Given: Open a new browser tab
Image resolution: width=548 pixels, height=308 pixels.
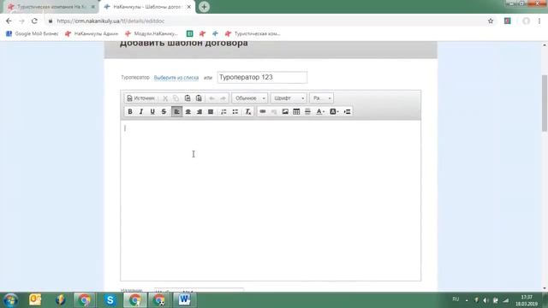Looking at the screenshot, I should pos(204,7).
